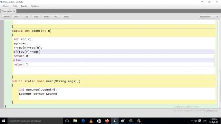Screen dimensions: 221x124
Task: Open the Tools menu
Action: coord(24,6)
